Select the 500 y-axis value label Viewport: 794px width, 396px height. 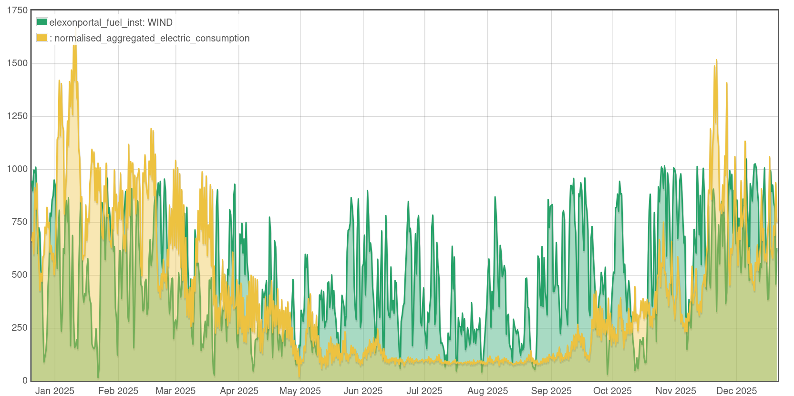(20, 274)
